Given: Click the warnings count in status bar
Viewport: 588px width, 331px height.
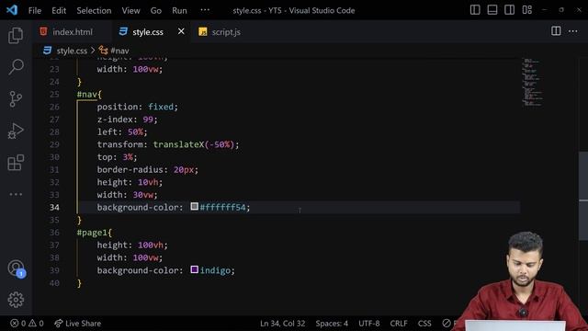Looking at the screenshot, I should [x=36, y=323].
